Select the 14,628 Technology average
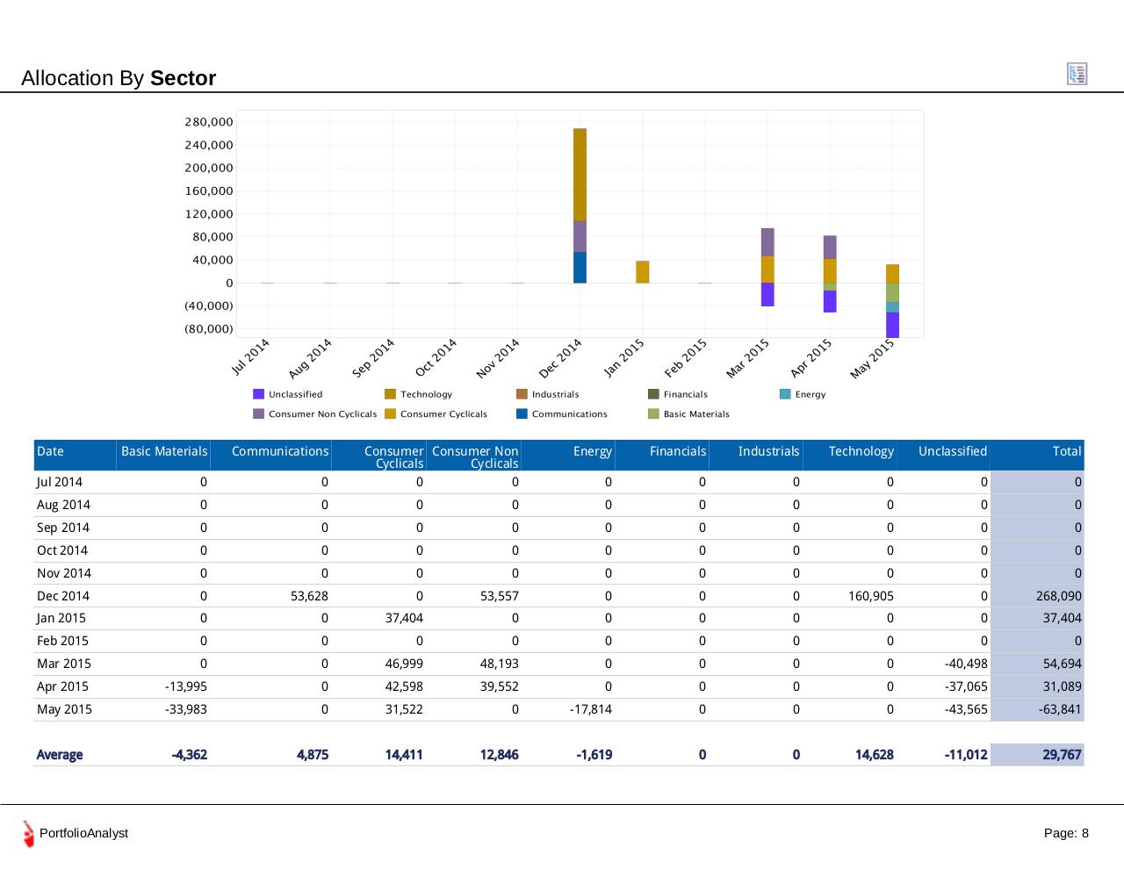The image size is (1124, 869). click(875, 755)
